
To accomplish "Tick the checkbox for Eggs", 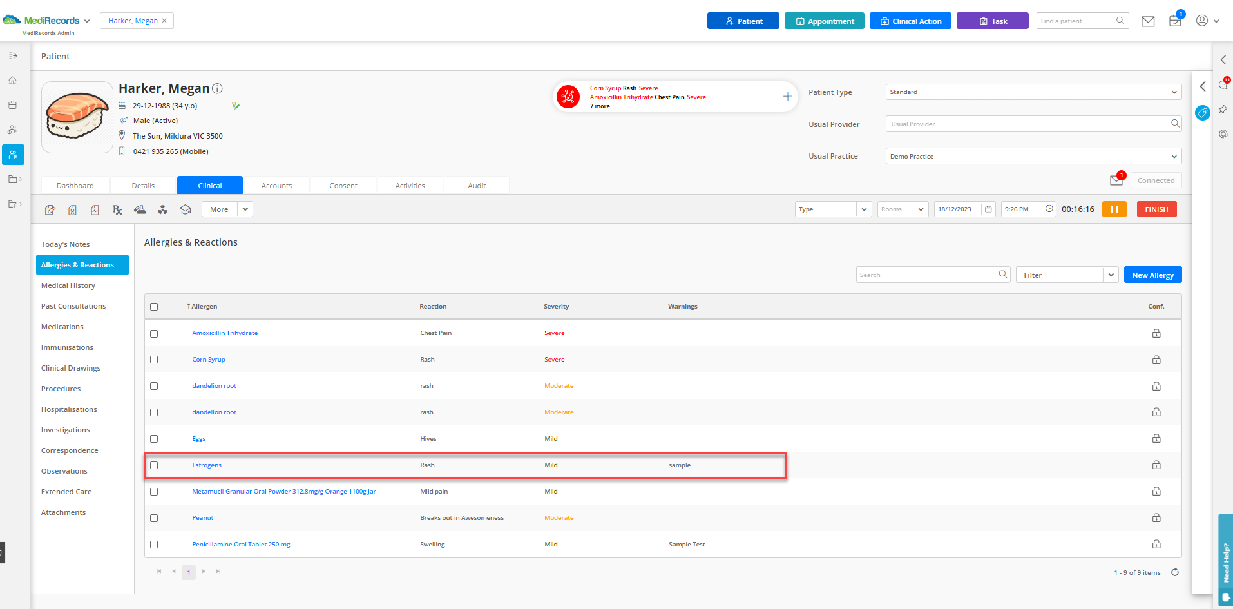I will tap(154, 439).
